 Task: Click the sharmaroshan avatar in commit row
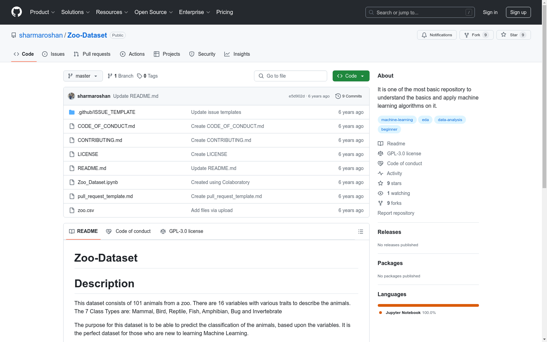71,96
